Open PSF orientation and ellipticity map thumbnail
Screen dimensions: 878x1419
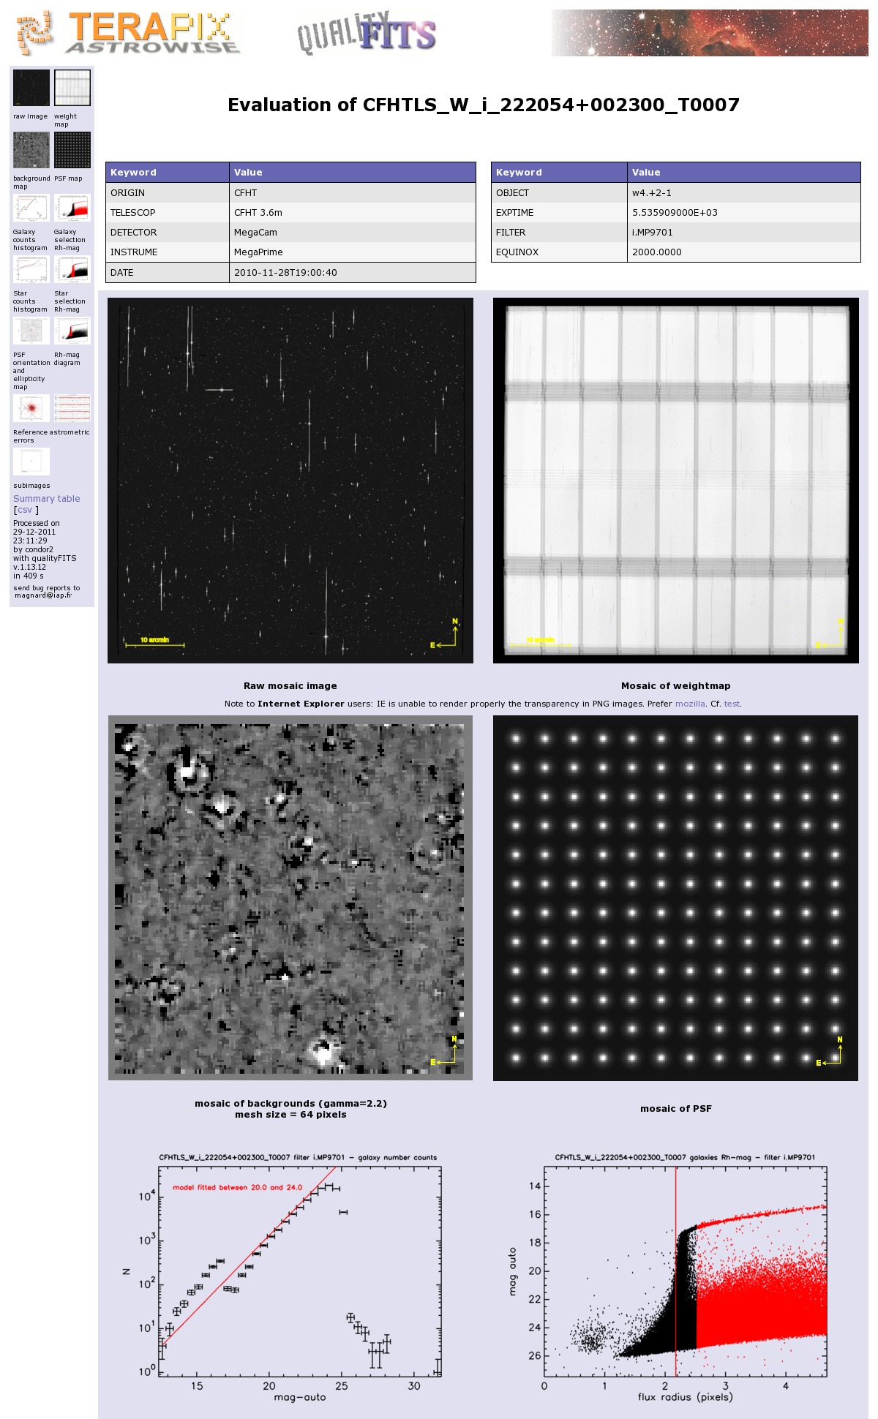point(31,331)
